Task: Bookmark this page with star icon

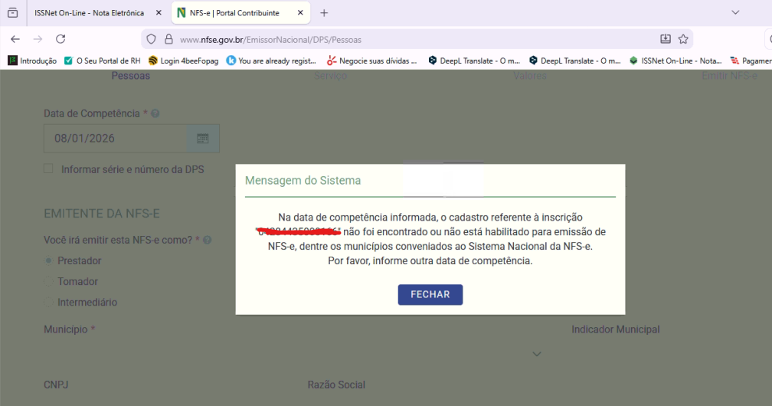Action: click(x=683, y=39)
